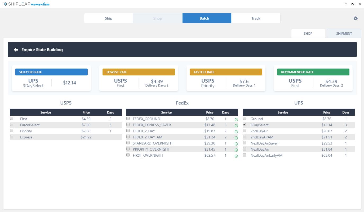
Task: Select the FEDEX_2_DAY checkbox
Action: (x=128, y=130)
